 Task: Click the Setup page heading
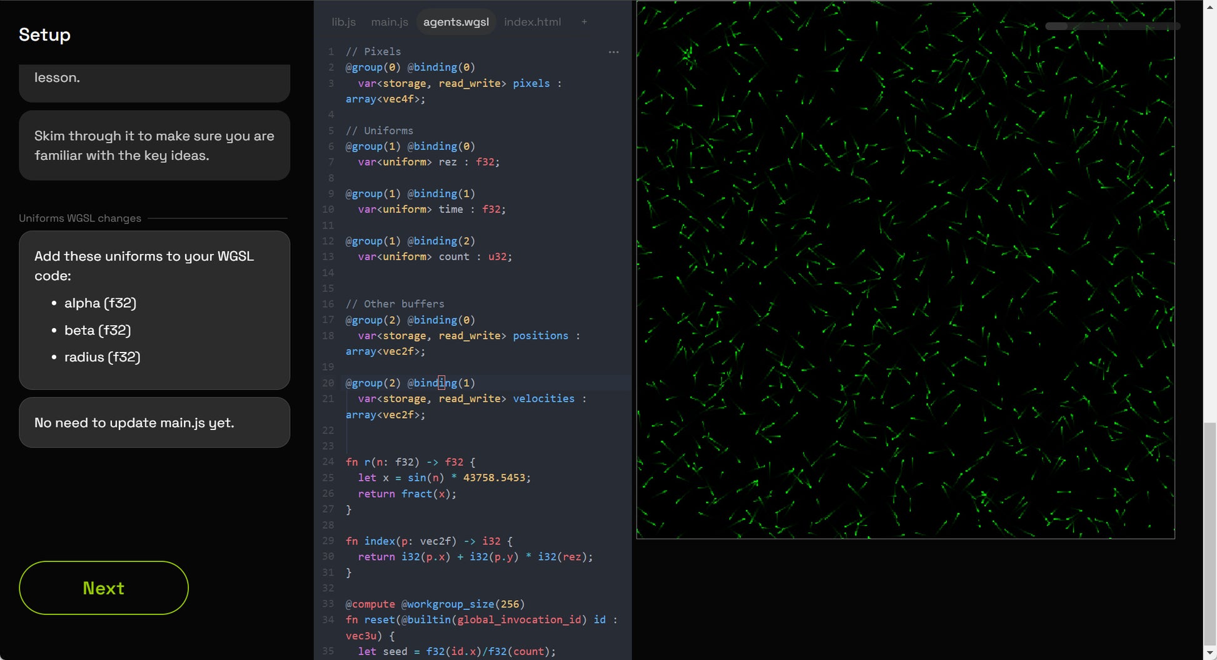pyautogui.click(x=44, y=35)
